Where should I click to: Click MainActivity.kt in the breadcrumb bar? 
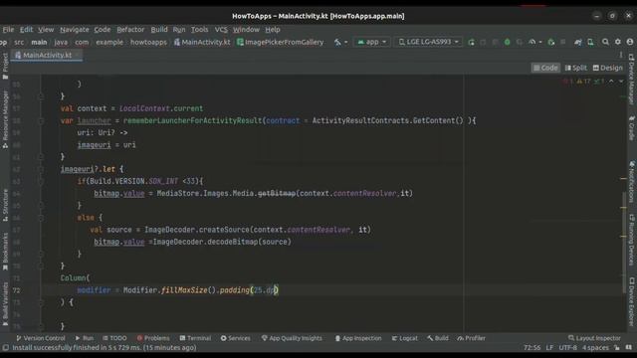[x=202, y=42]
